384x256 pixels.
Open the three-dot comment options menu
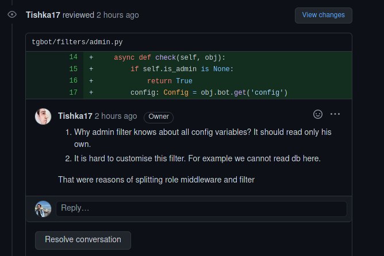pos(335,114)
